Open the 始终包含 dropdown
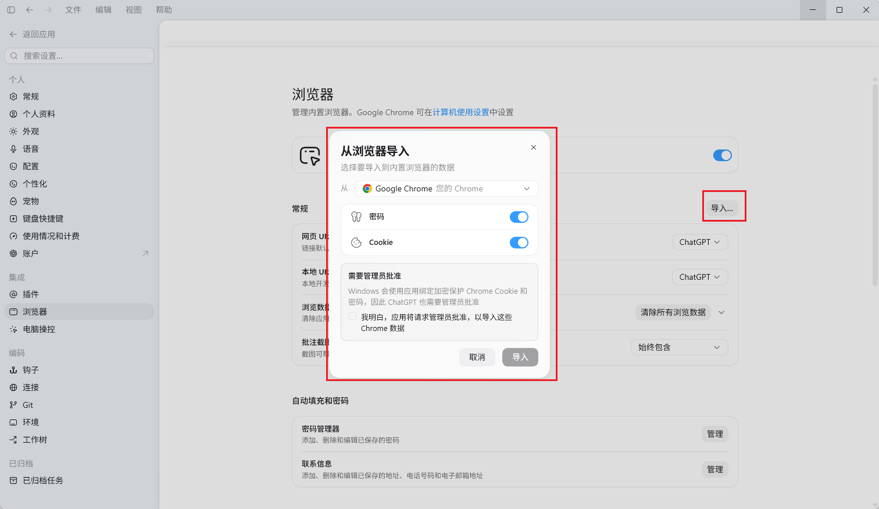Screen dimensions: 879x509 [680, 347]
